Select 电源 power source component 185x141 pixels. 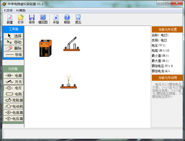[14, 76]
